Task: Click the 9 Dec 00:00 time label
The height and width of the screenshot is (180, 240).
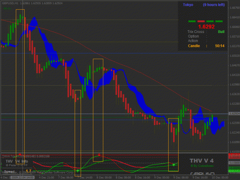Action: tap(162, 178)
